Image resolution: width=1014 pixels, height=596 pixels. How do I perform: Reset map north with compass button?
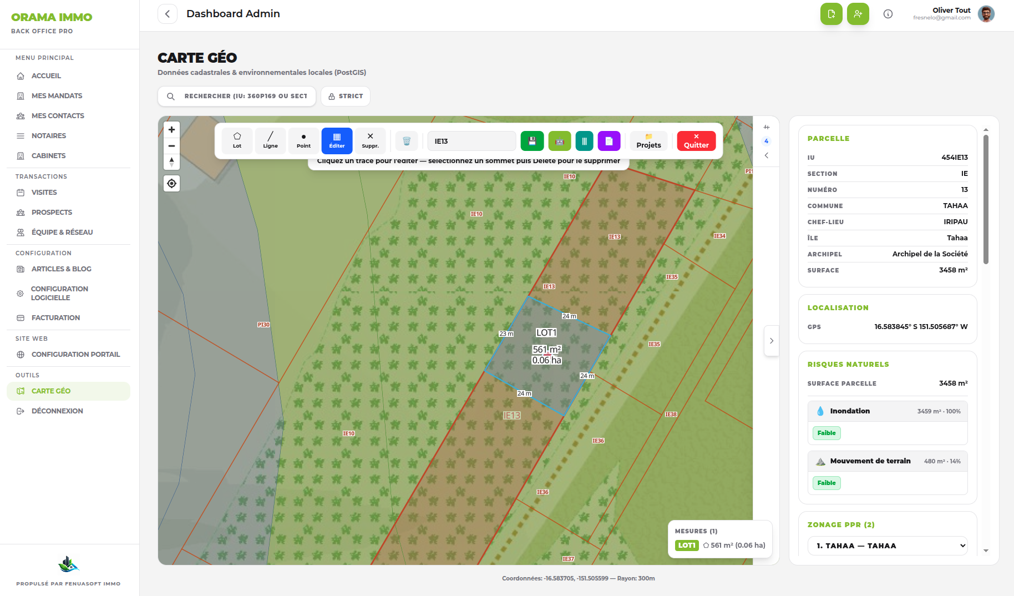tap(172, 162)
